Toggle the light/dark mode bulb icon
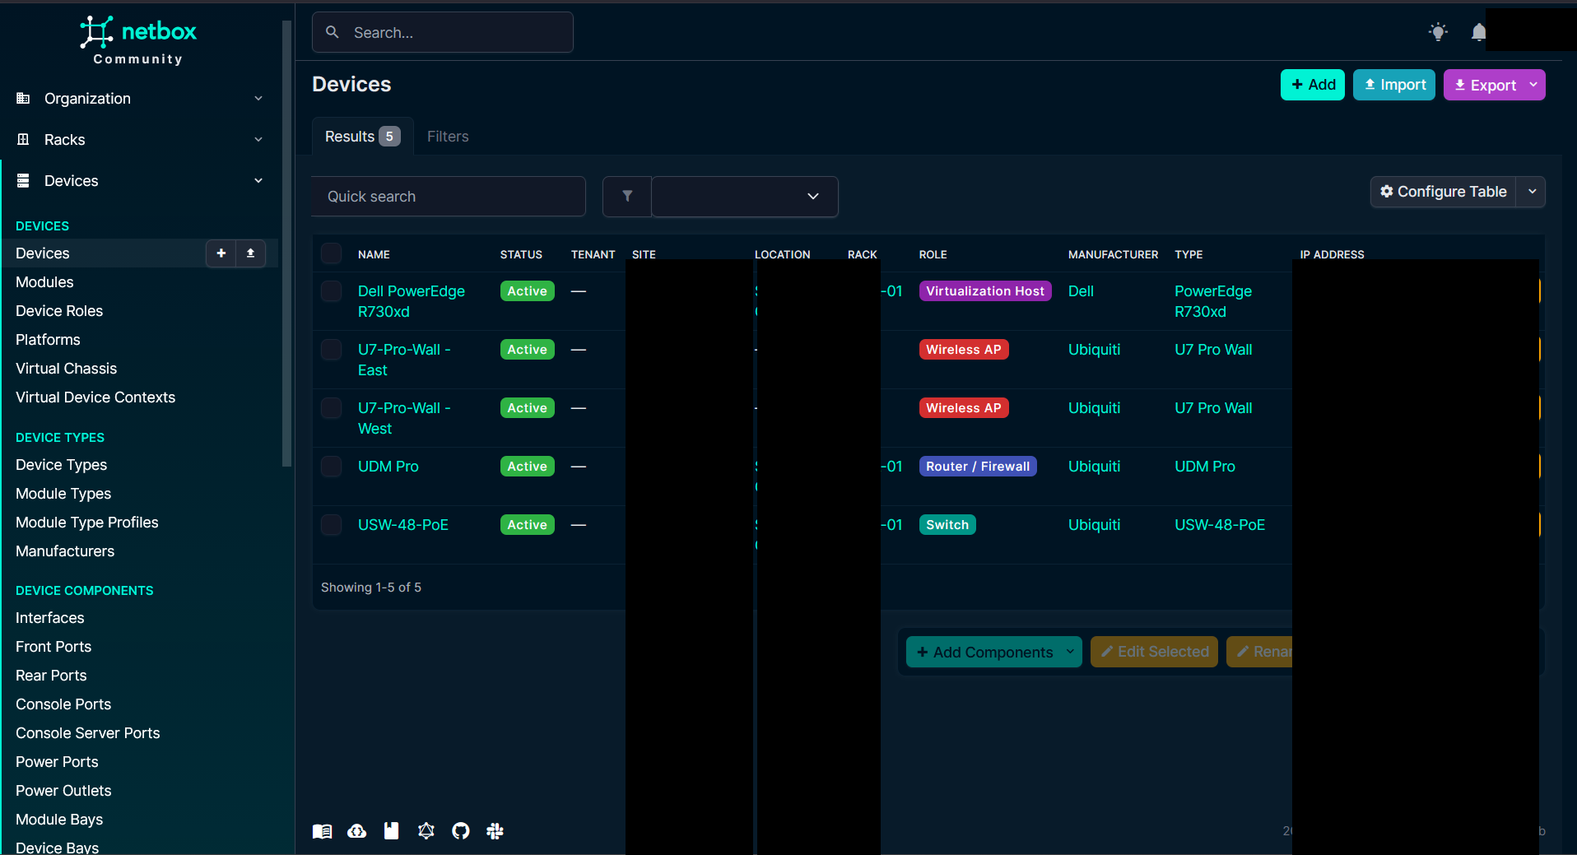The width and height of the screenshot is (1577, 855). 1438,32
